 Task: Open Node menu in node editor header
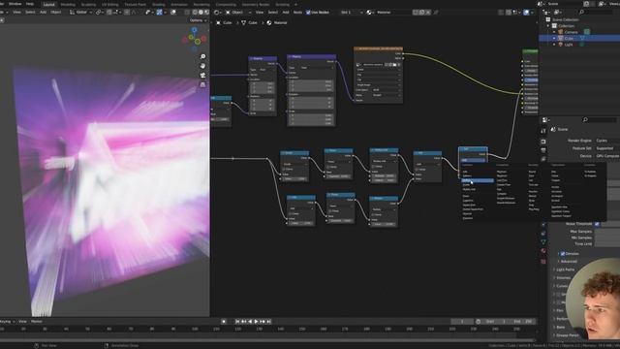[x=297, y=13]
